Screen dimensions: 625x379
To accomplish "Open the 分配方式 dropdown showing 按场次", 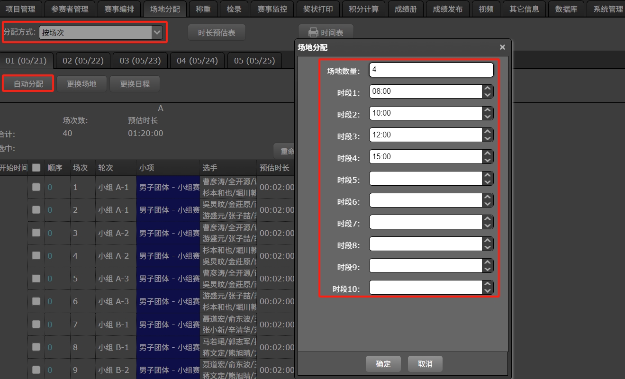I will [x=100, y=33].
